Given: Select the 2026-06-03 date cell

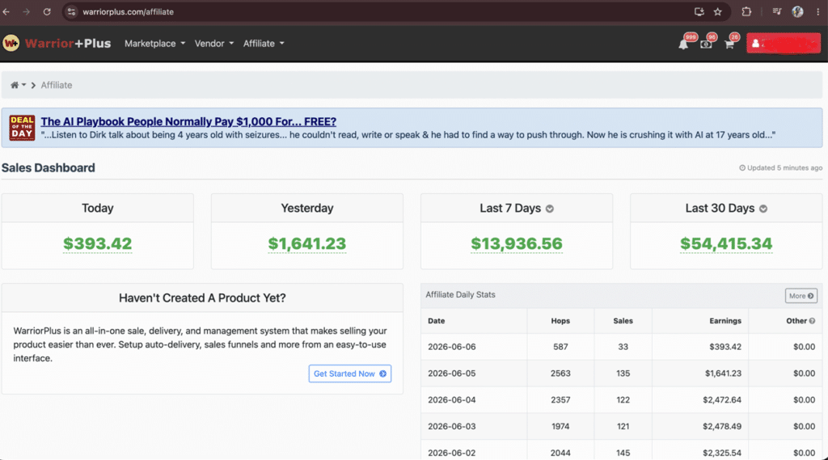Looking at the screenshot, I should (x=451, y=426).
